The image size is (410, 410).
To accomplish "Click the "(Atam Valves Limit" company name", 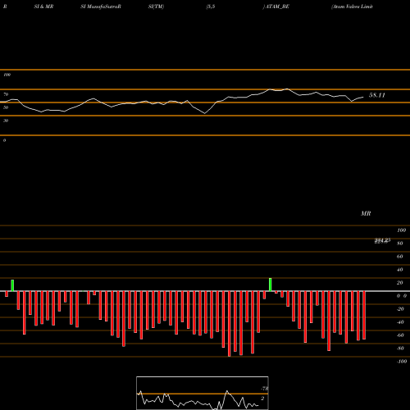I will pos(352,7).
